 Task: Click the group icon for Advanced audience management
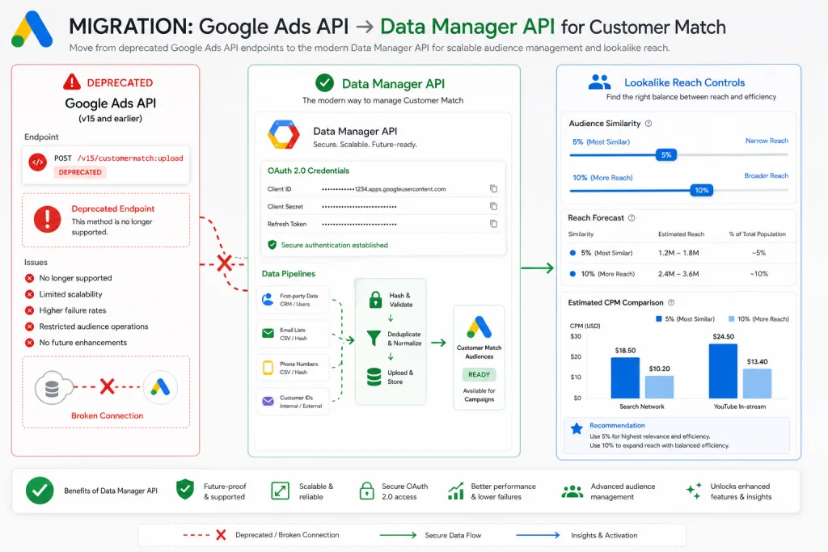click(572, 491)
